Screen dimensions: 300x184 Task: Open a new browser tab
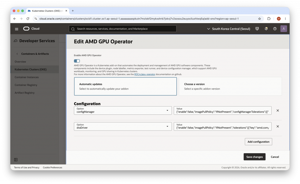pyautogui.click(x=73, y=11)
